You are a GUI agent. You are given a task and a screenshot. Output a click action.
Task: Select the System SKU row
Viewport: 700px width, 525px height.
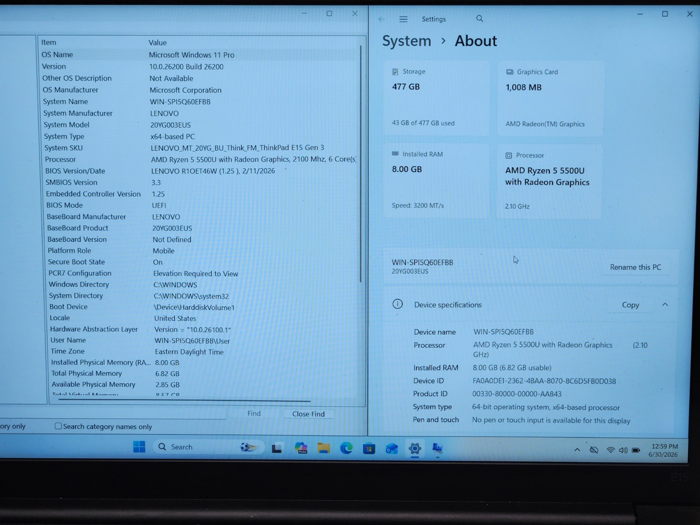pyautogui.click(x=200, y=148)
